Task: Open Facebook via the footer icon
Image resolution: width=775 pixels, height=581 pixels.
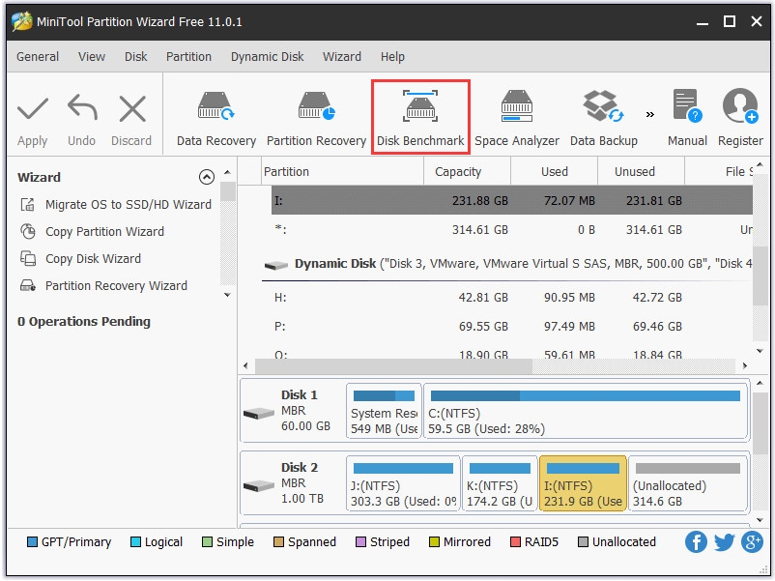Action: (696, 542)
